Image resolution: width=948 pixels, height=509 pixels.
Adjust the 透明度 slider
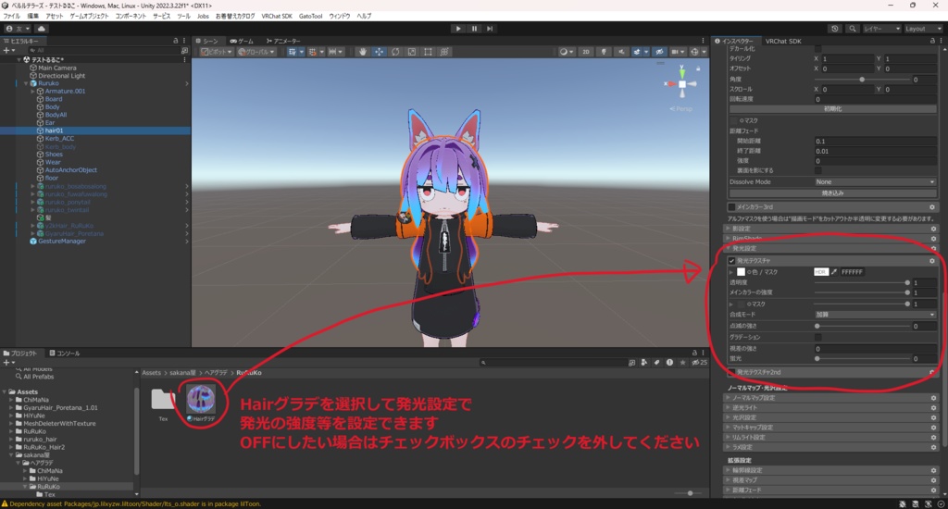pos(861,282)
